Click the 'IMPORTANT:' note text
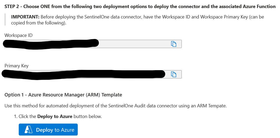Viewport: 280px width, 138px height. (x=138, y=20)
